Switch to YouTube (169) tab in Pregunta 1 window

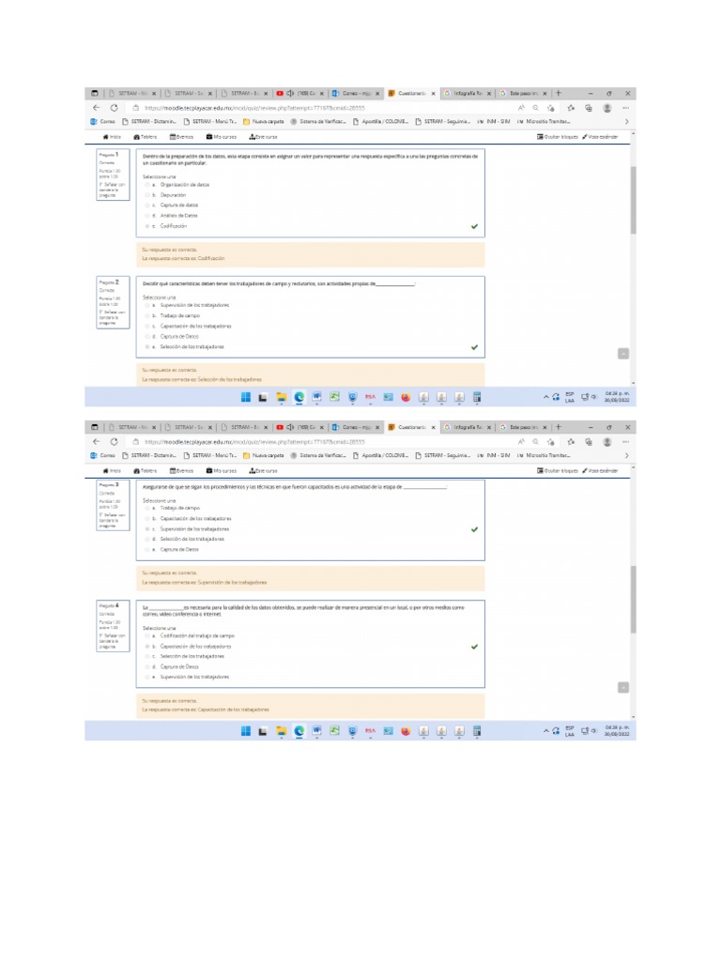299,93
